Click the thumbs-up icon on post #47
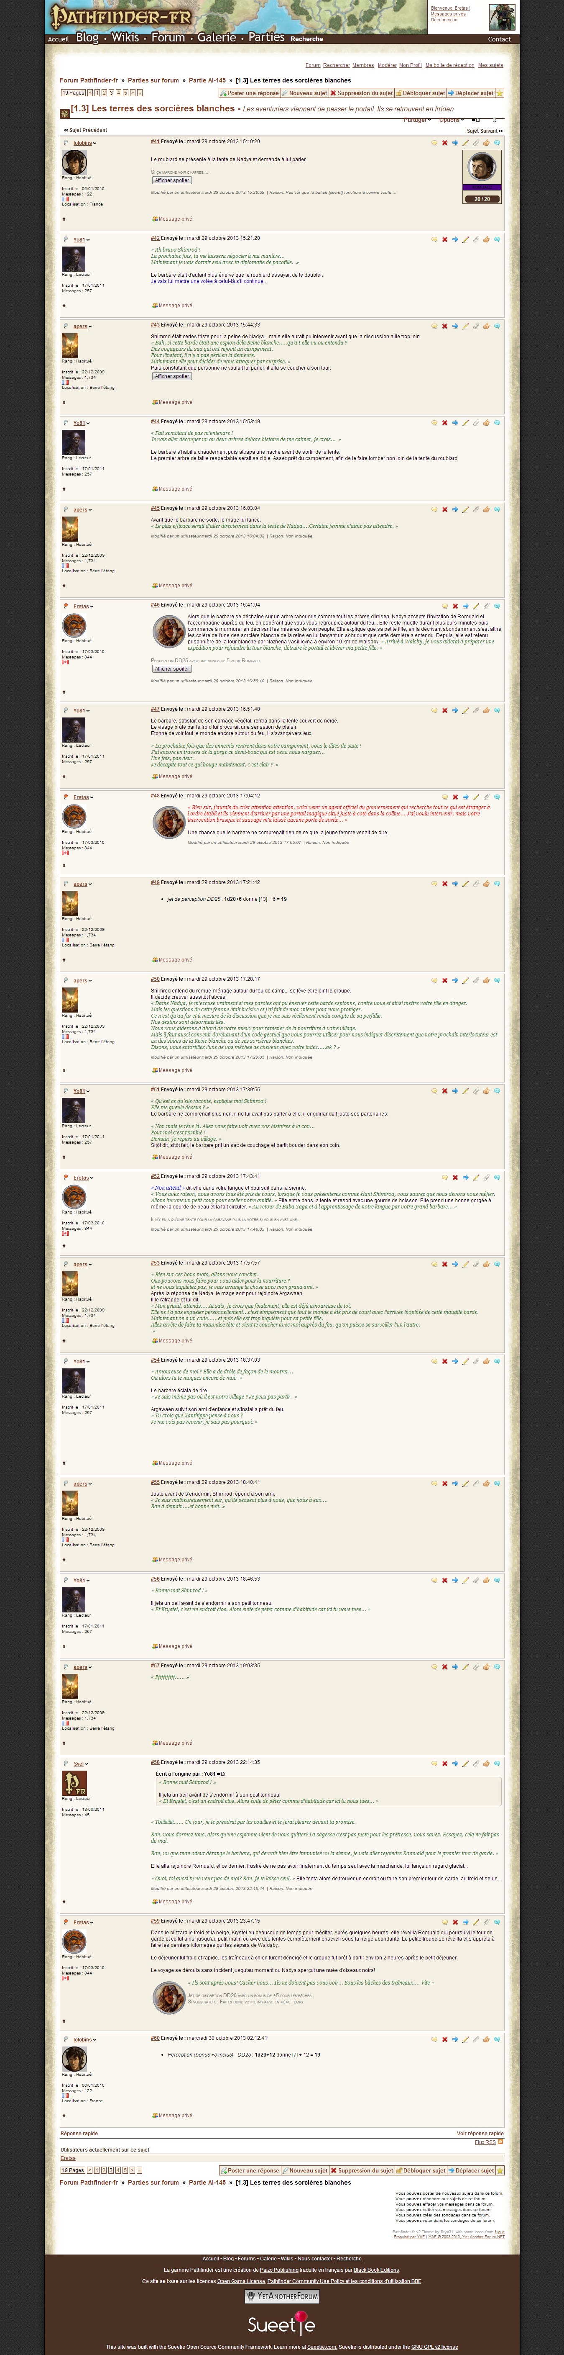This screenshot has height=2355, width=564. point(486,710)
